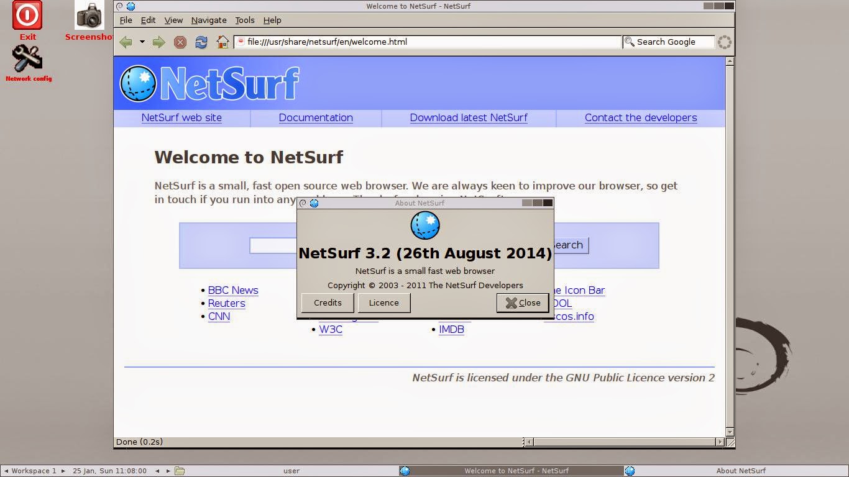Click the Done (0.2s) status bar text
This screenshot has width=849, height=477.
pos(139,442)
